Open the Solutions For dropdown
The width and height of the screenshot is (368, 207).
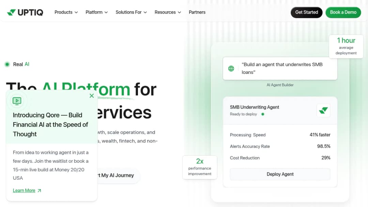131,12
